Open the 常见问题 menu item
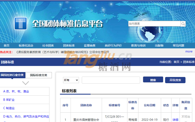 (178, 46)
